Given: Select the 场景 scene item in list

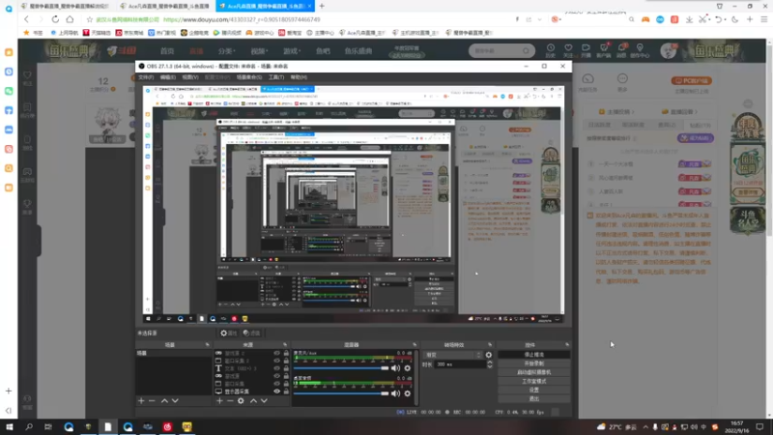Looking at the screenshot, I should (x=174, y=353).
